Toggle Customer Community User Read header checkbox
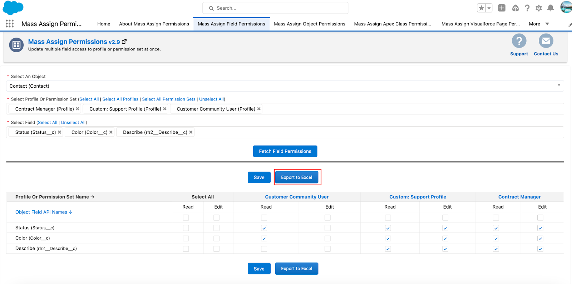572x284 pixels. (264, 217)
